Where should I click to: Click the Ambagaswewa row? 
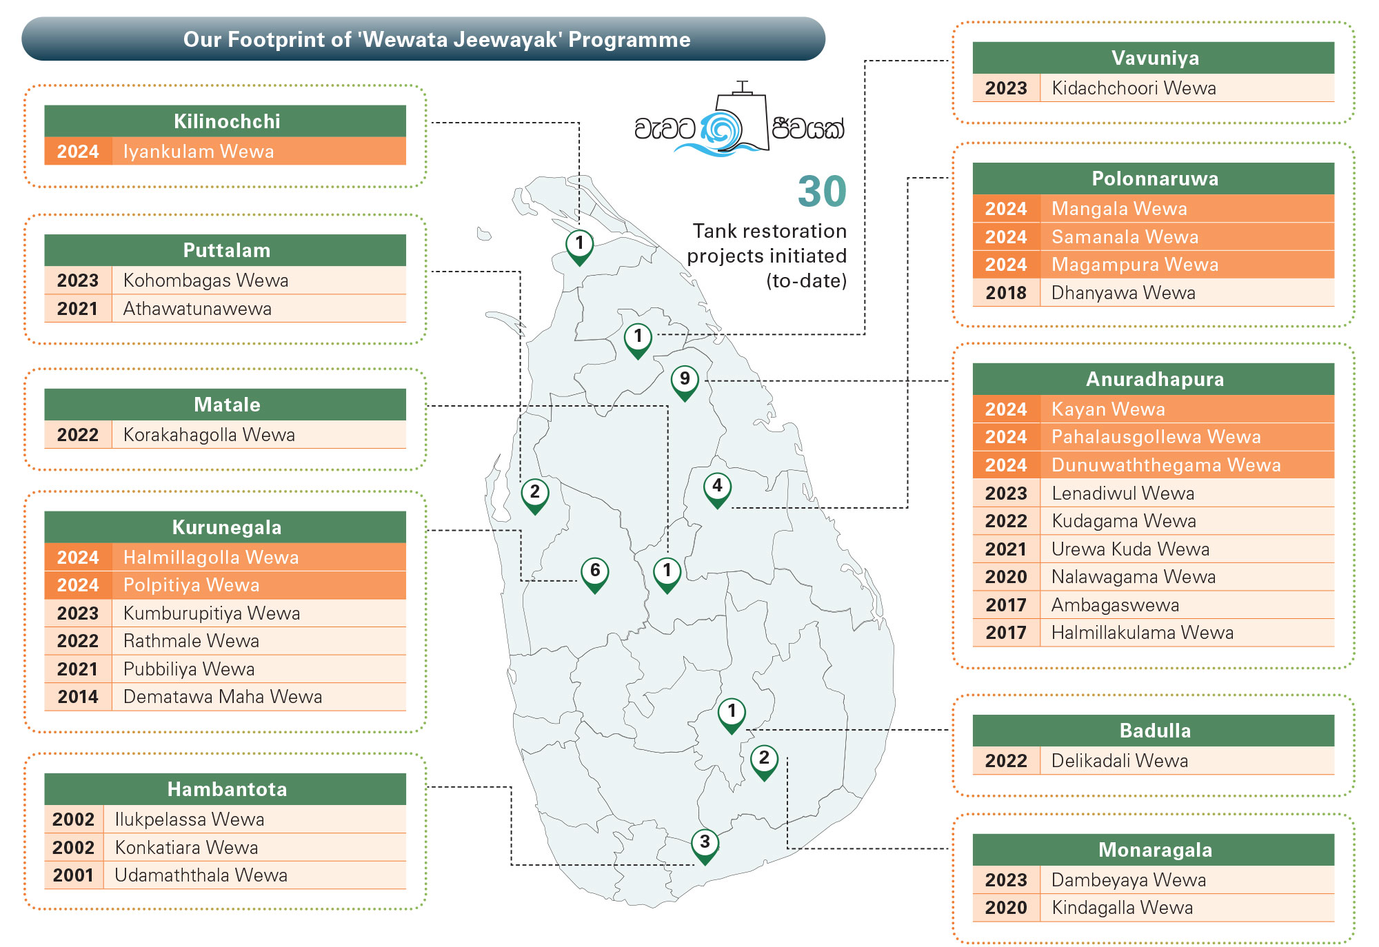point(1154,605)
